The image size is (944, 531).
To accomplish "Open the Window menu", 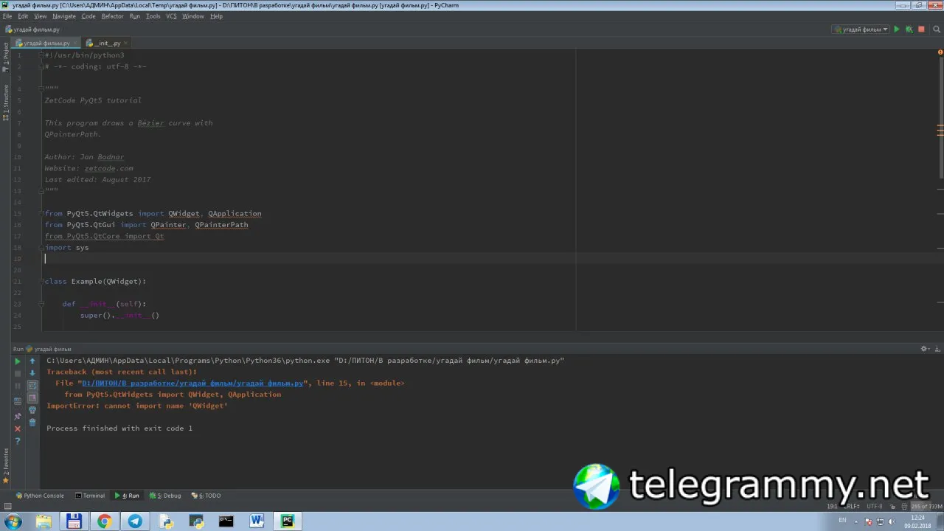I will click(193, 16).
